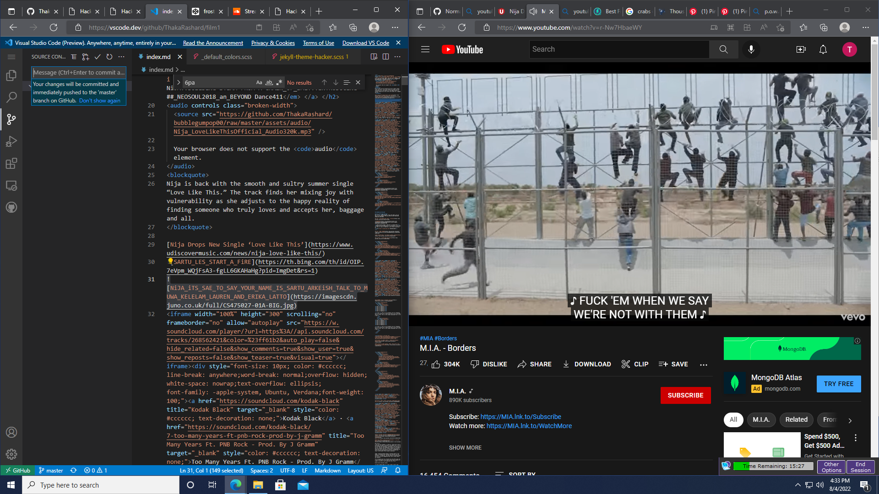Like the M.I.A. - Borders video
Viewport: 879px width, 494px height.
[x=445, y=364]
